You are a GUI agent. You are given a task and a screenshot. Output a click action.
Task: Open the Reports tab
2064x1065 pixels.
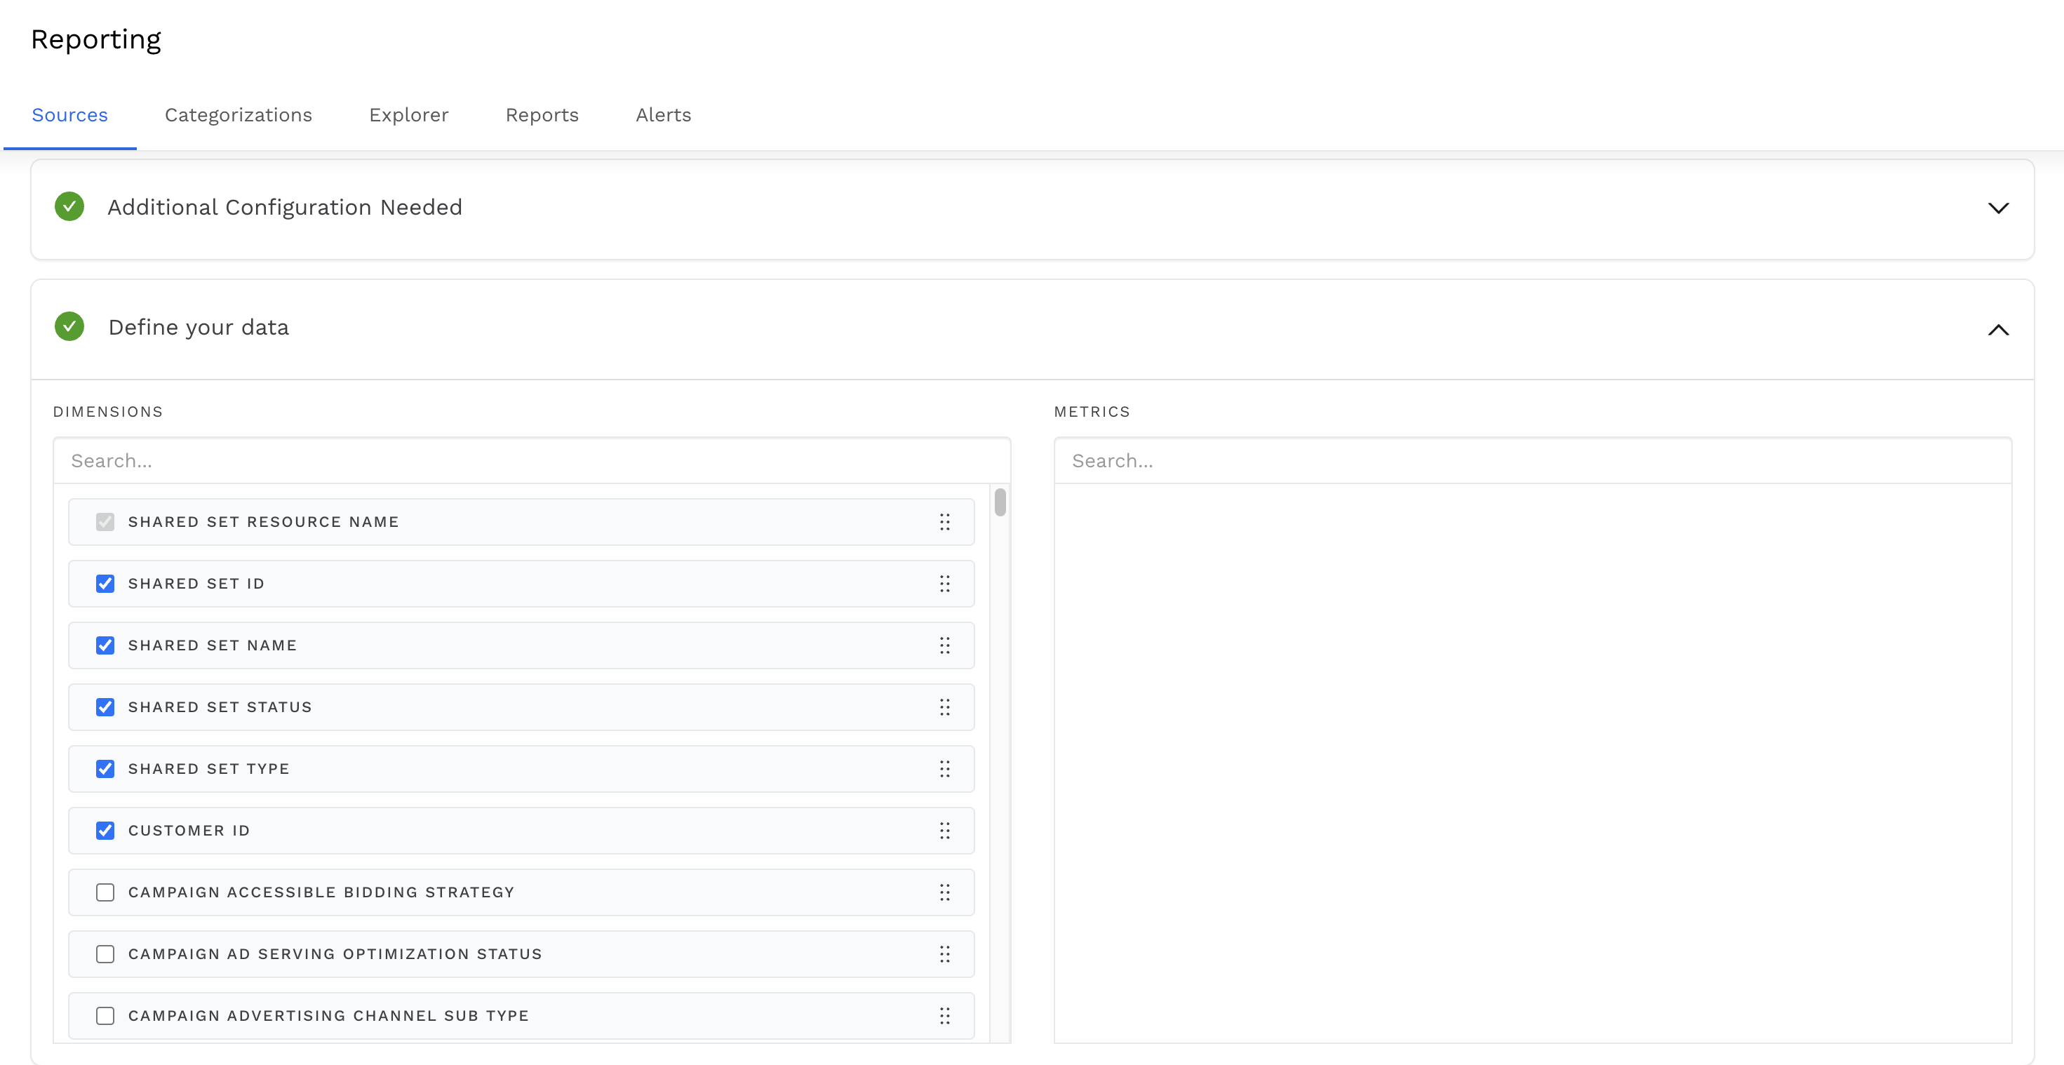click(x=542, y=114)
